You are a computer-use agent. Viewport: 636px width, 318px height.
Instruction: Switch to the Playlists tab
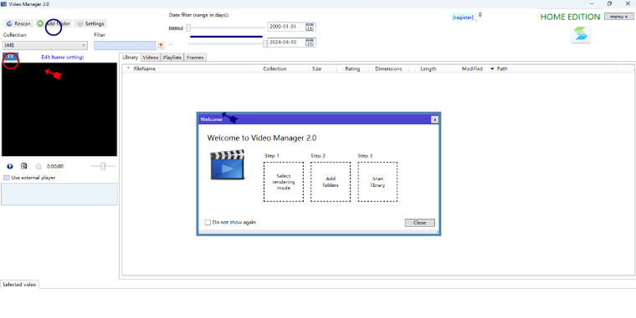pos(172,58)
